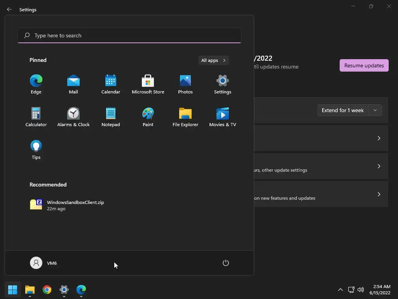Click the volume speaker tray icon

point(360,290)
